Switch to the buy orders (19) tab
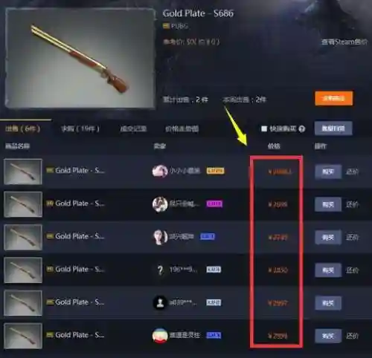The height and width of the screenshot is (358, 372). pyautogui.click(x=80, y=128)
